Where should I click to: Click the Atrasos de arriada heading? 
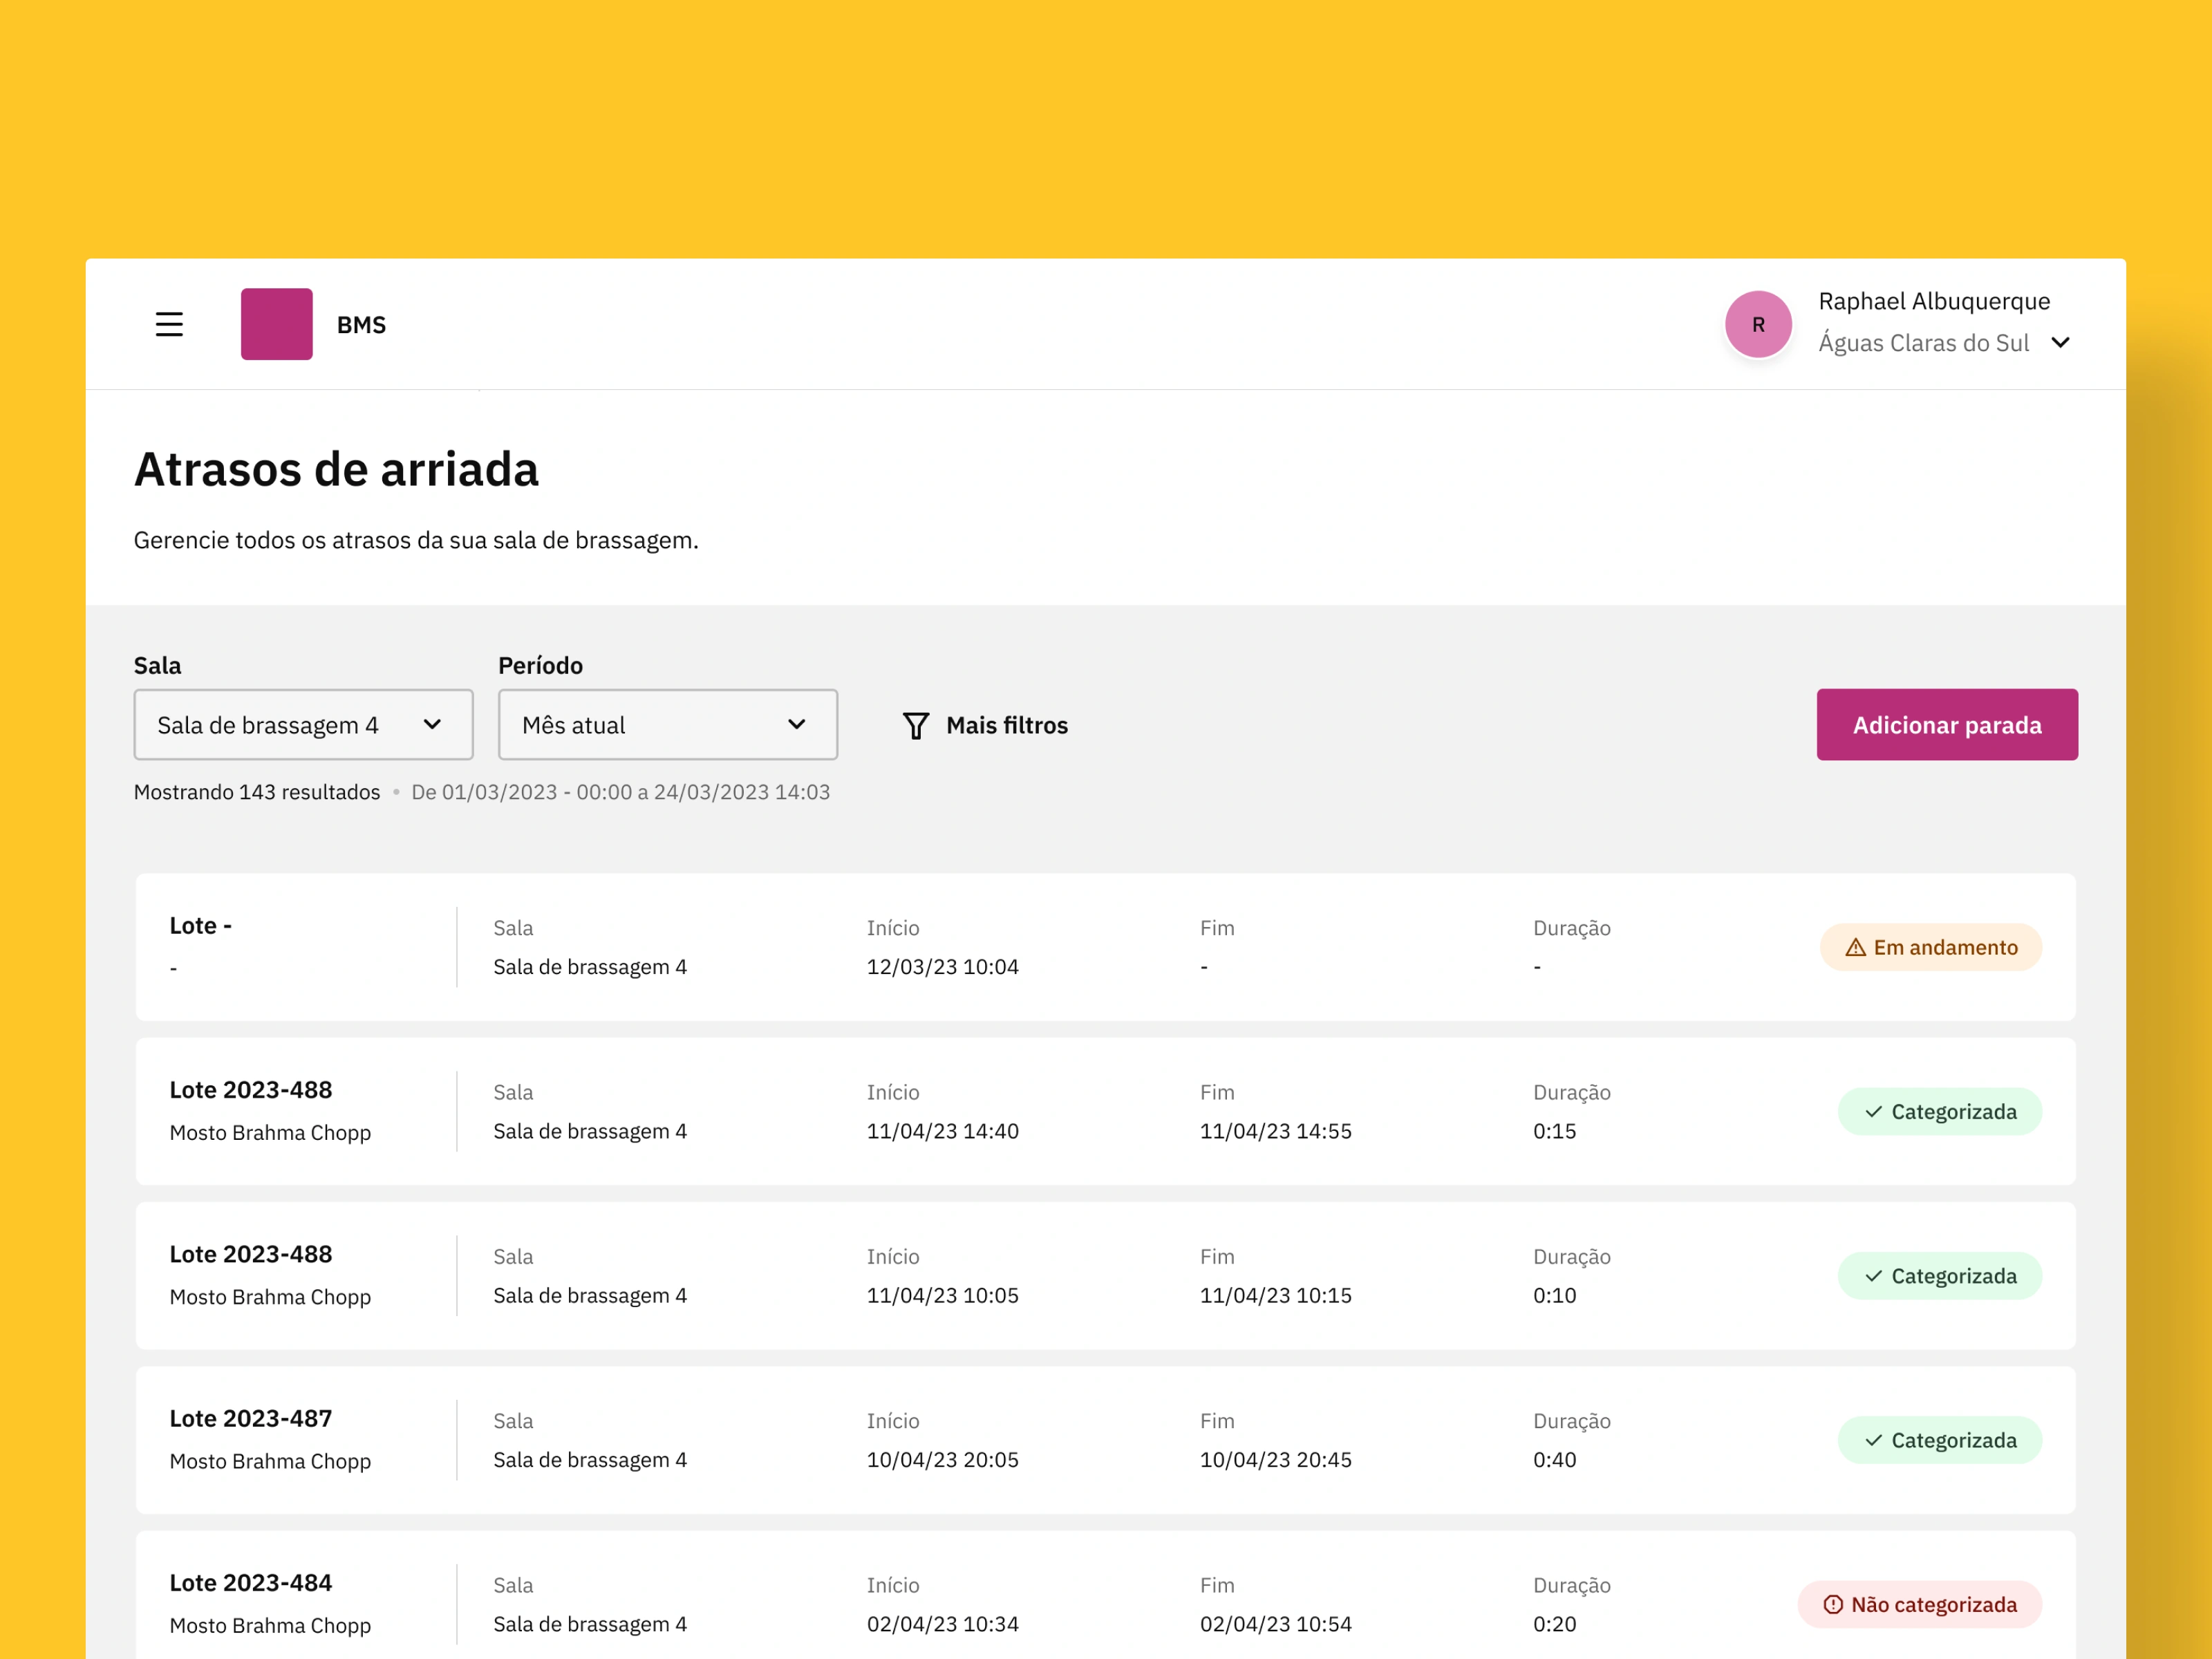336,469
